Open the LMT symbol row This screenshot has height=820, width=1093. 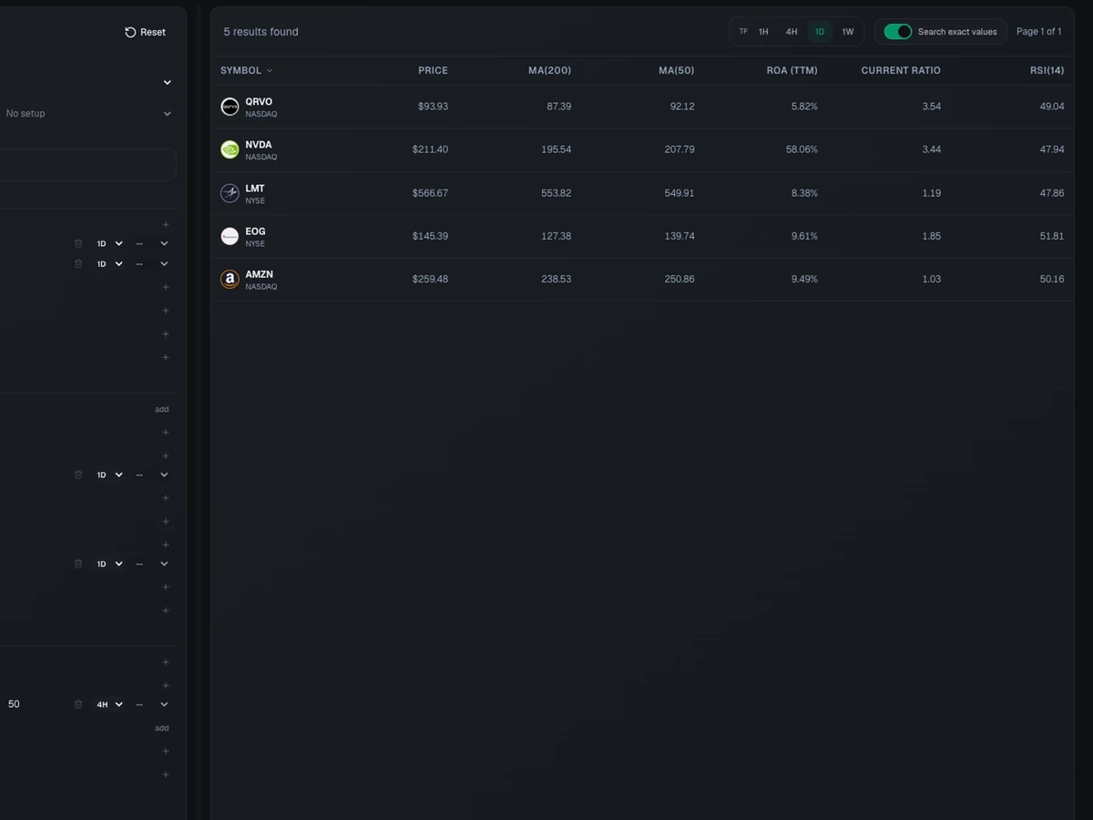coord(642,193)
